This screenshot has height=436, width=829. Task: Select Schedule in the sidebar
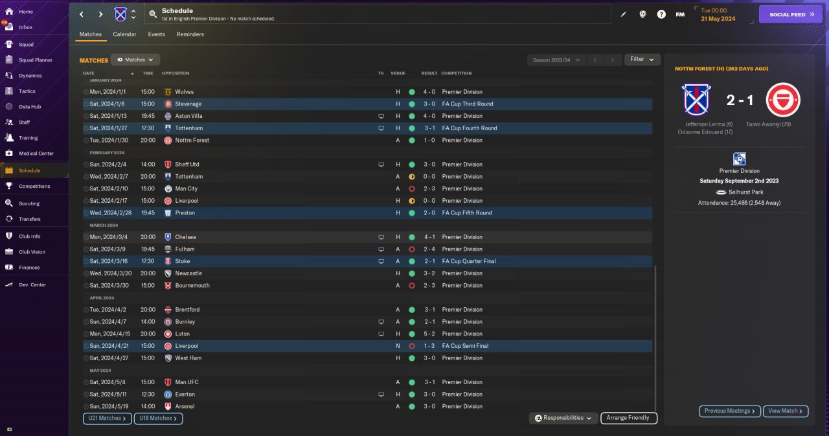tap(34, 170)
